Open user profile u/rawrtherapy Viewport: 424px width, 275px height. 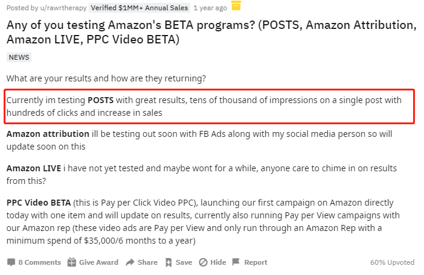63,8
